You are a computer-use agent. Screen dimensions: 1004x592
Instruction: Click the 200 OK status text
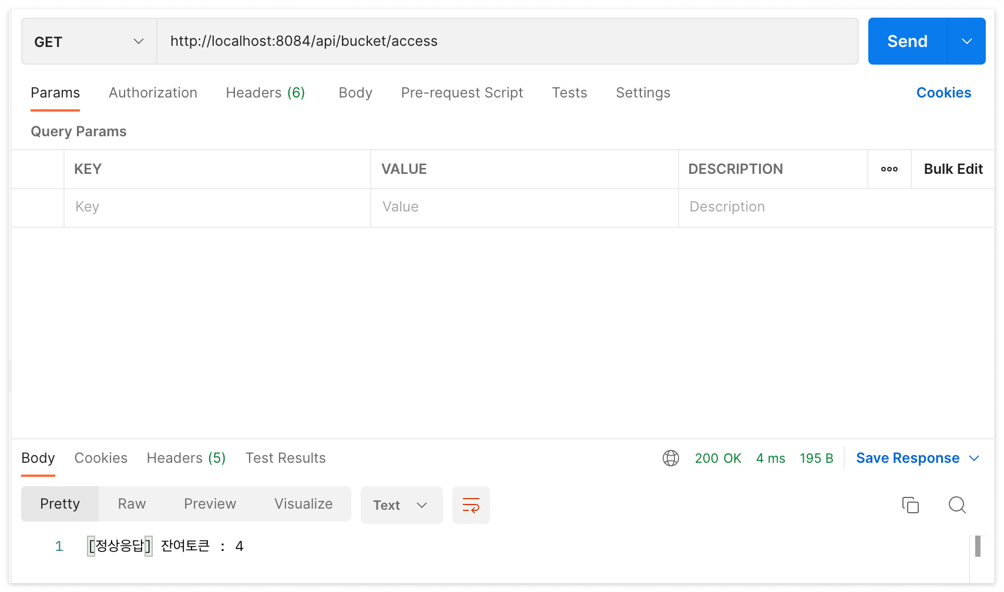(718, 458)
